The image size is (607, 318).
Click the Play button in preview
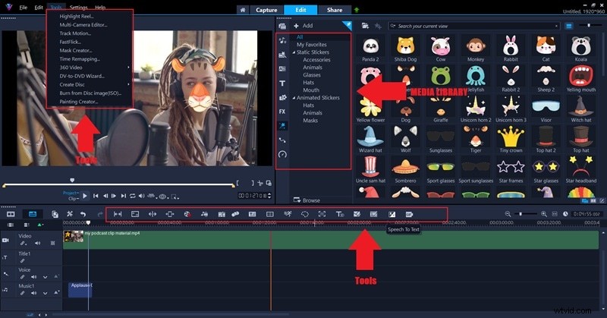click(85, 196)
